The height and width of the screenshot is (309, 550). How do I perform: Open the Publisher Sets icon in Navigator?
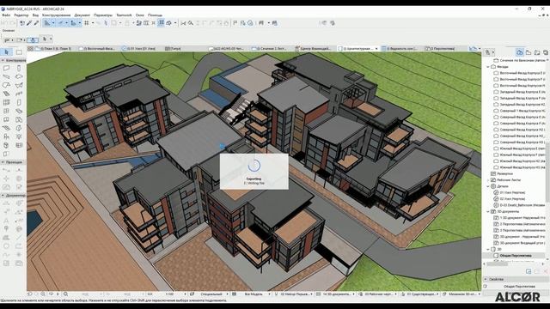[x=546, y=52]
